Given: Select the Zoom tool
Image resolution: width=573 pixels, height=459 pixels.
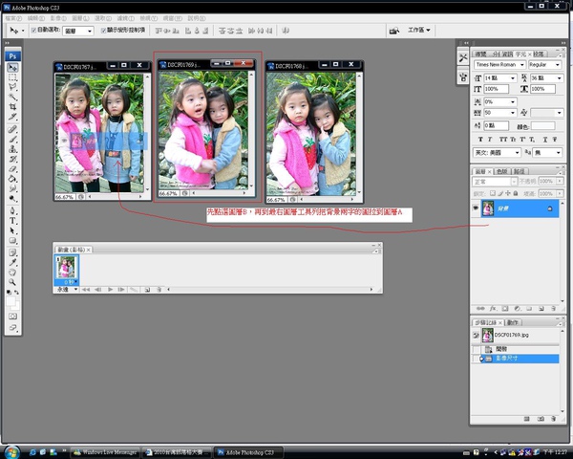Looking at the screenshot, I should [x=12, y=282].
